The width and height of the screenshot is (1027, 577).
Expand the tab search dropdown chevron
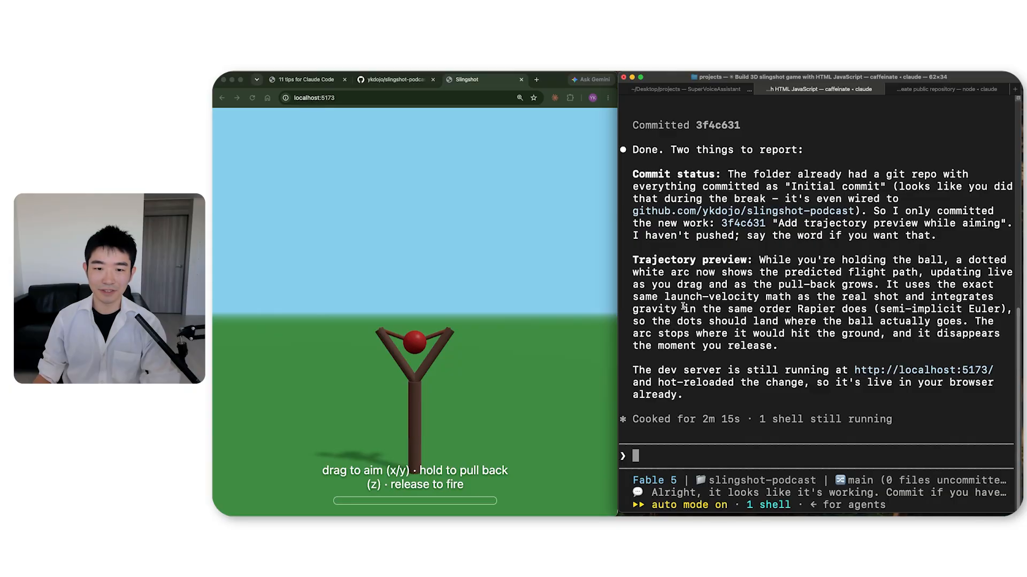(x=257, y=80)
